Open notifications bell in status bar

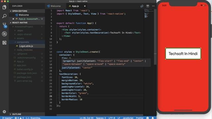(153, 118)
